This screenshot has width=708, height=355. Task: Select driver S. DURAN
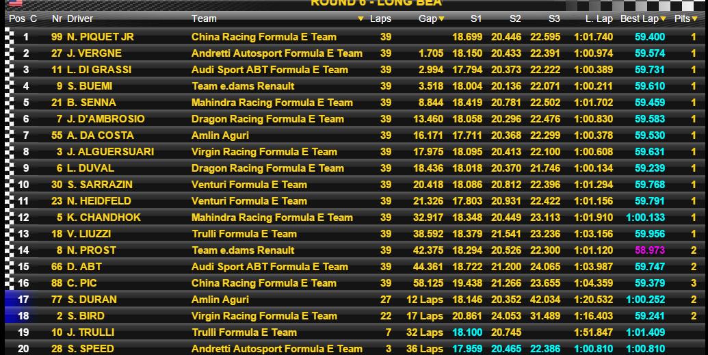[x=92, y=300]
